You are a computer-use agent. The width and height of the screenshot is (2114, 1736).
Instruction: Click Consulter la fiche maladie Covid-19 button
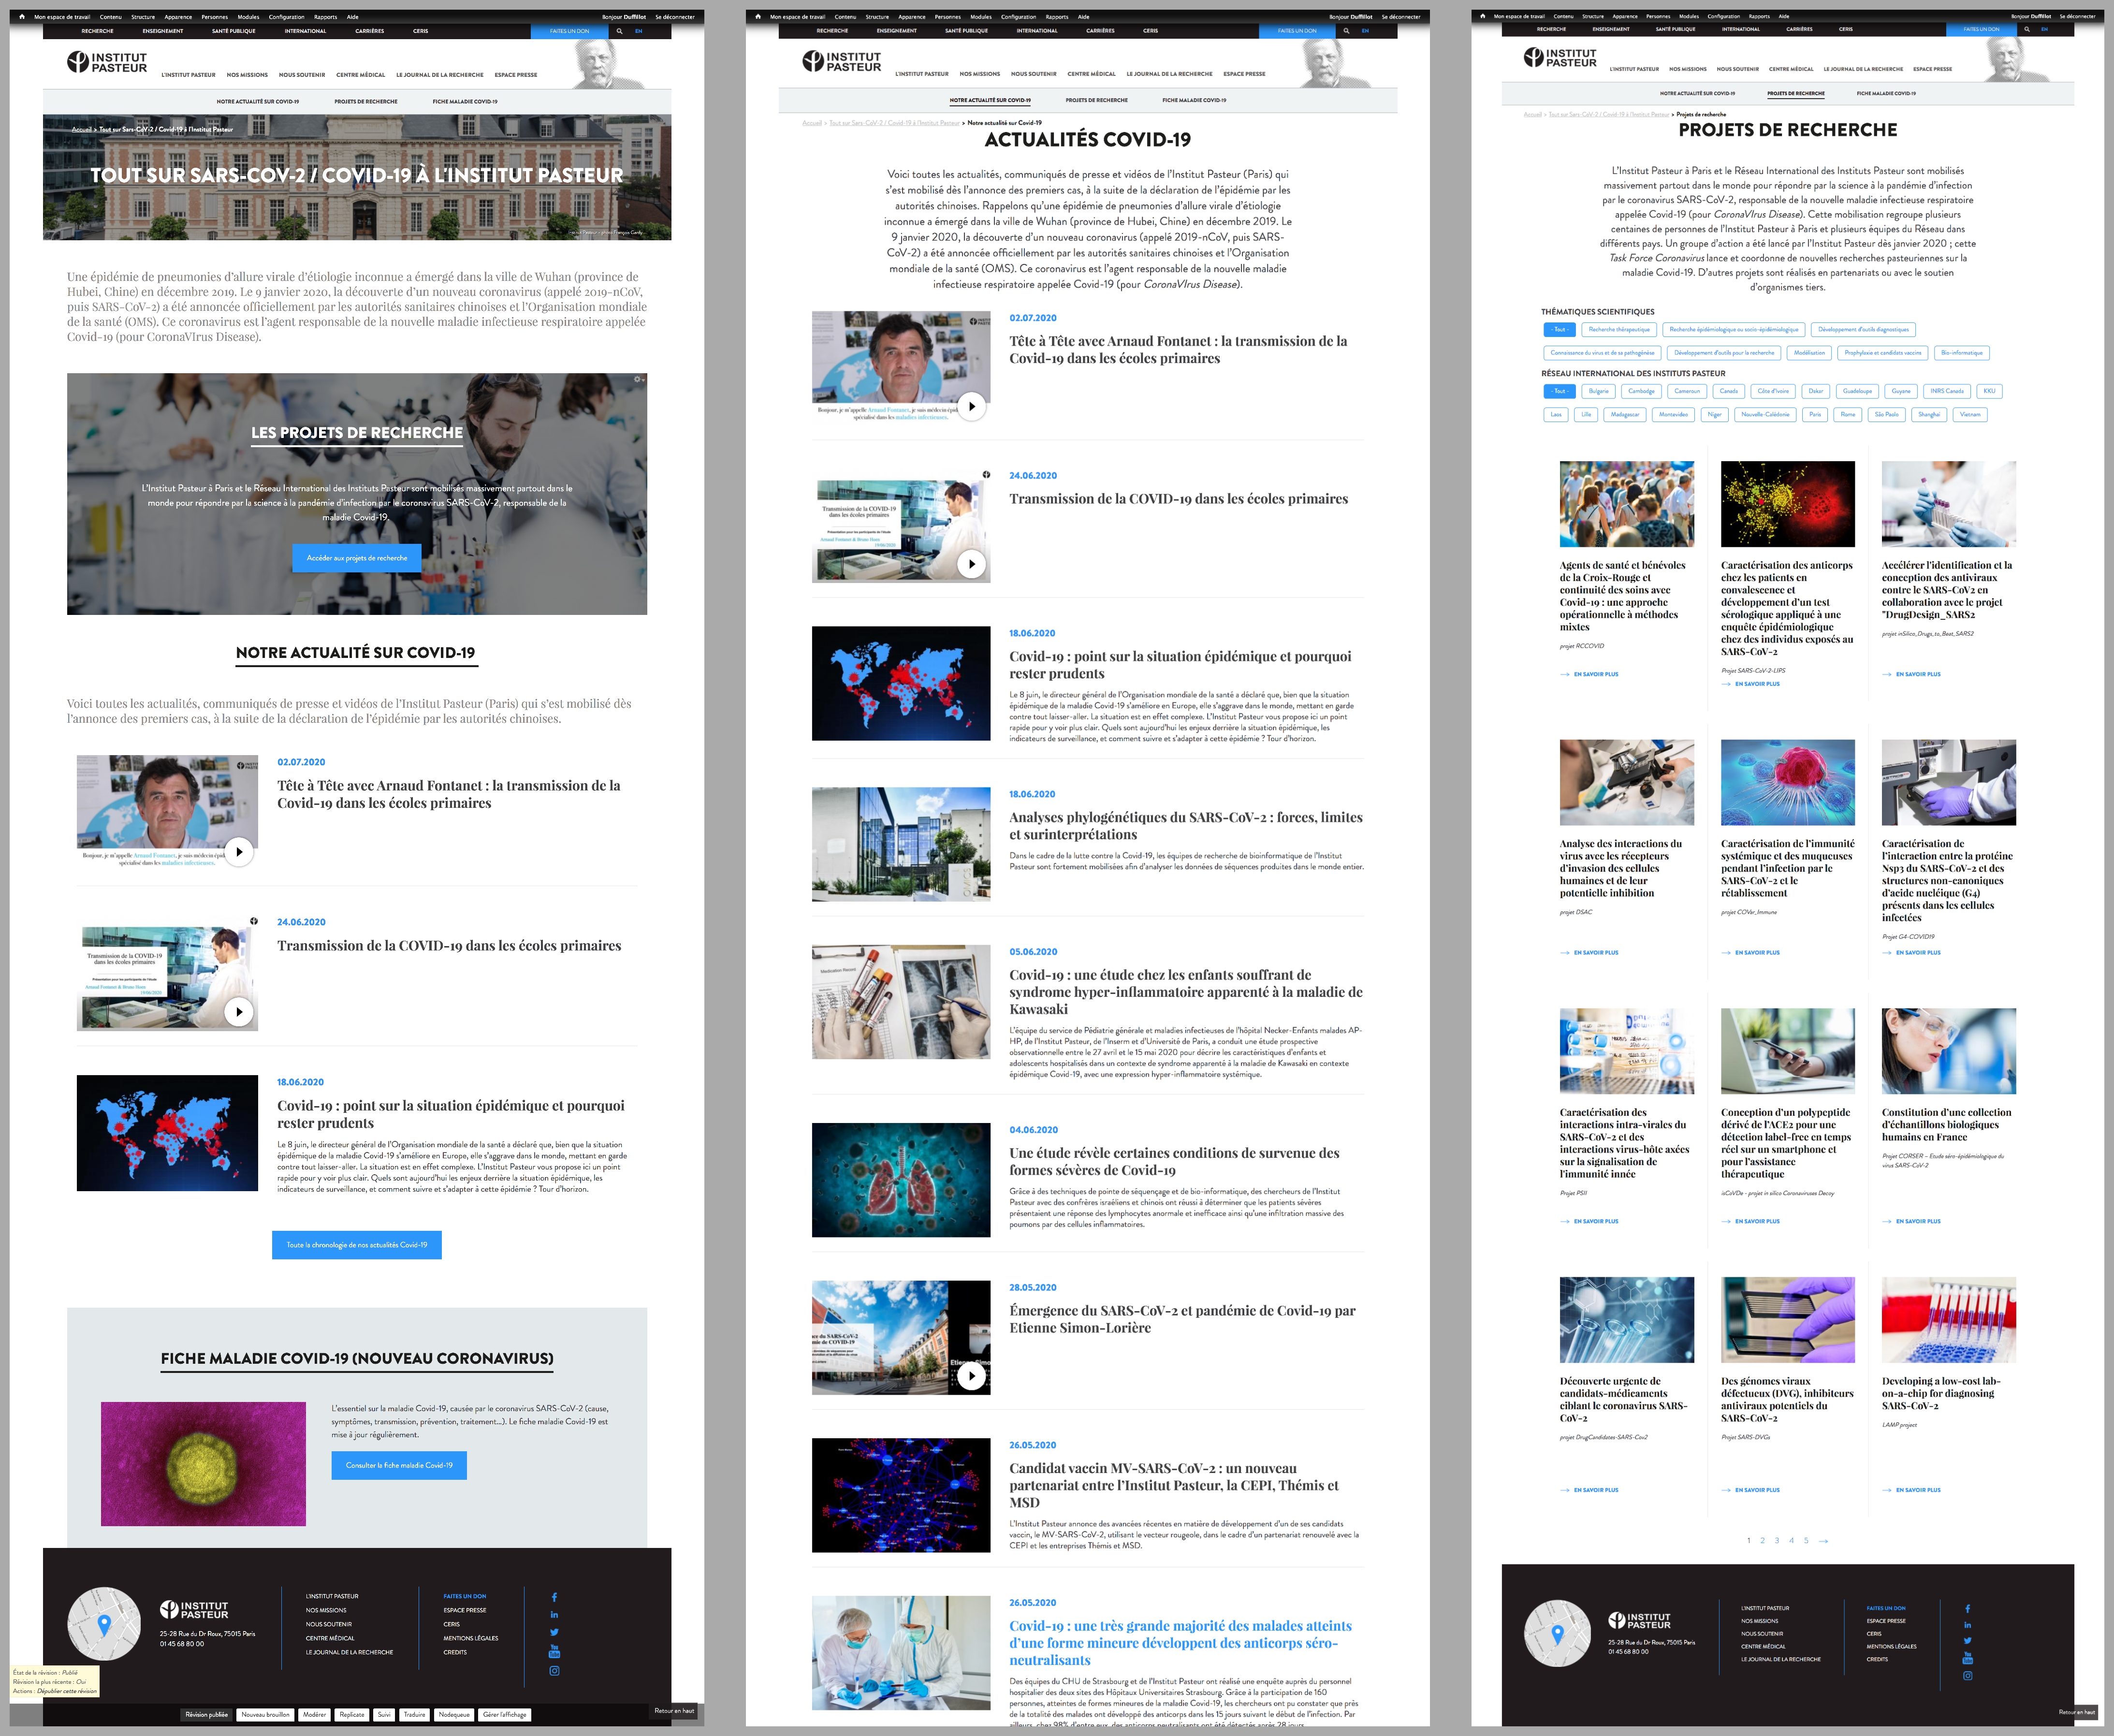pyautogui.click(x=399, y=1465)
